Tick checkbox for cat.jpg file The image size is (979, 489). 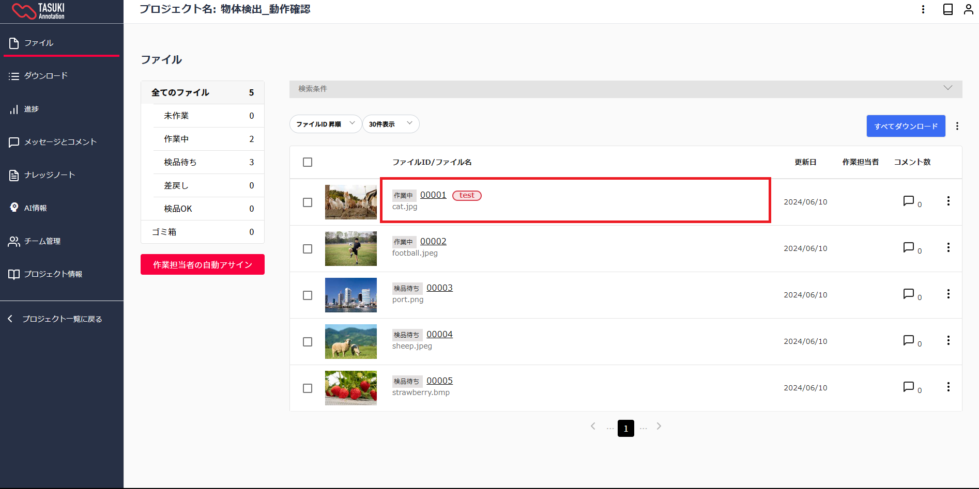point(308,202)
